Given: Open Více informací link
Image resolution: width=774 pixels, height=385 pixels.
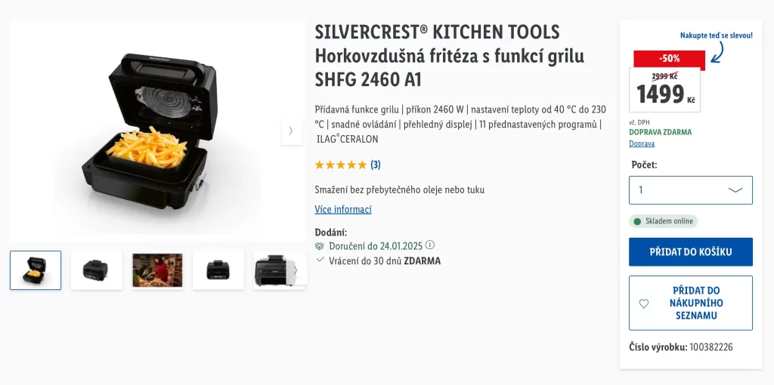Looking at the screenshot, I should click(x=343, y=210).
